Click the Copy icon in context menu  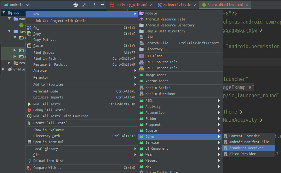(29, 34)
